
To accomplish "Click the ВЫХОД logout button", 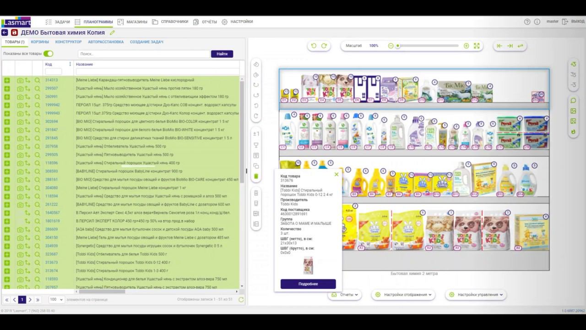I will point(573,22).
